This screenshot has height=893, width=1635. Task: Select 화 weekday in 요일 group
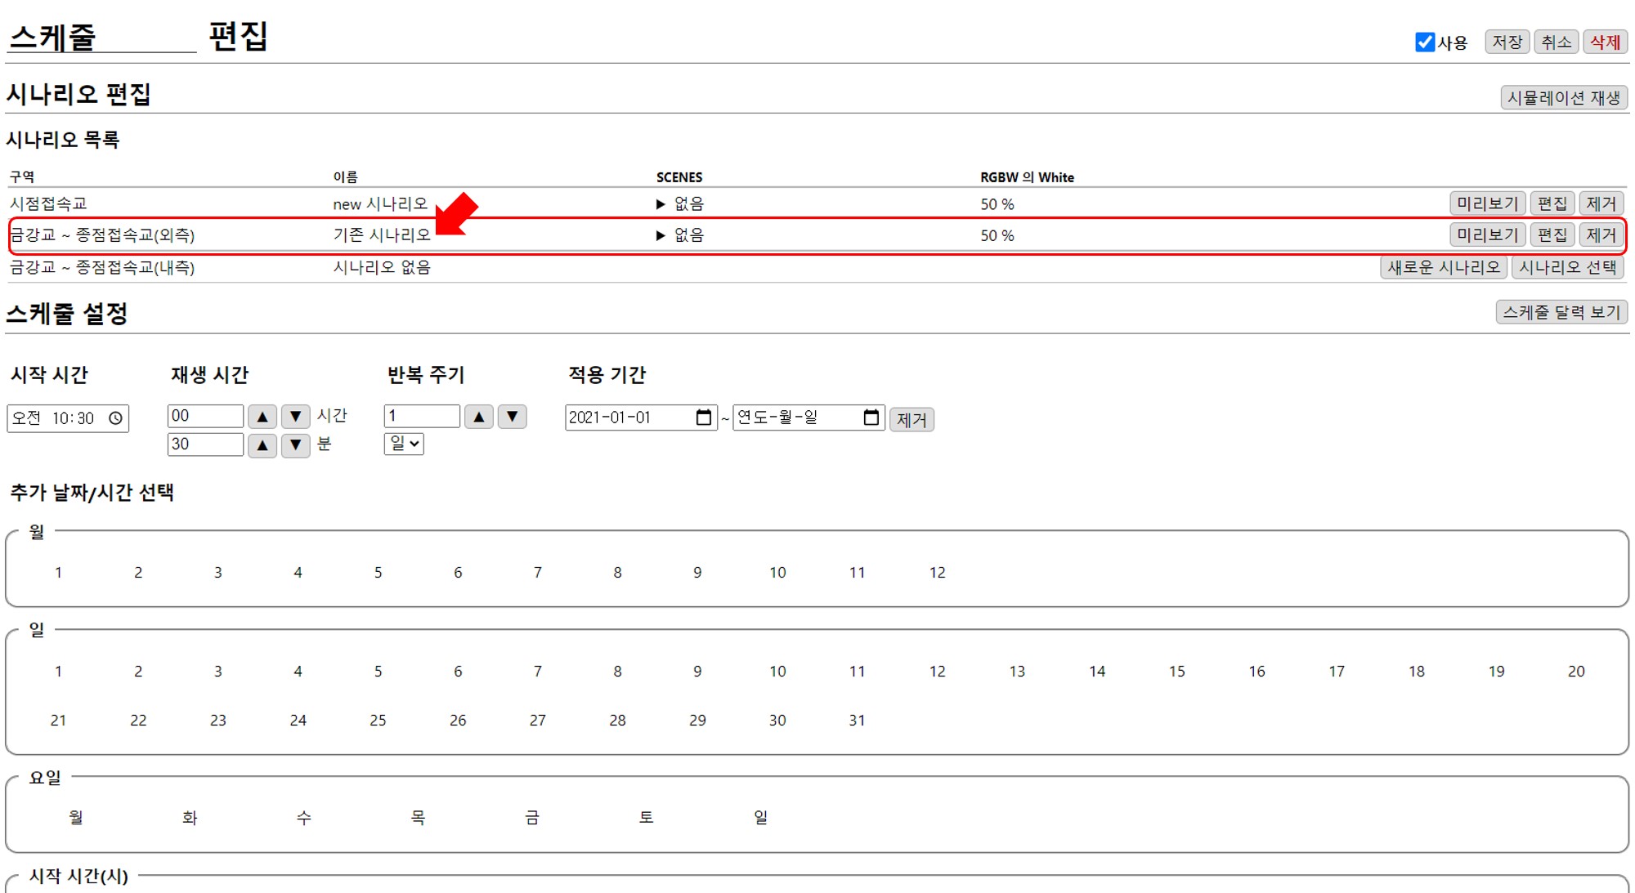click(x=190, y=818)
